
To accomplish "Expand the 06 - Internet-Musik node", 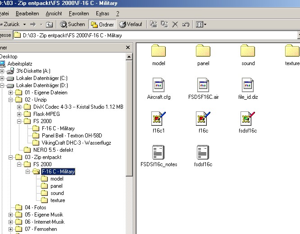I will [x=10, y=222].
